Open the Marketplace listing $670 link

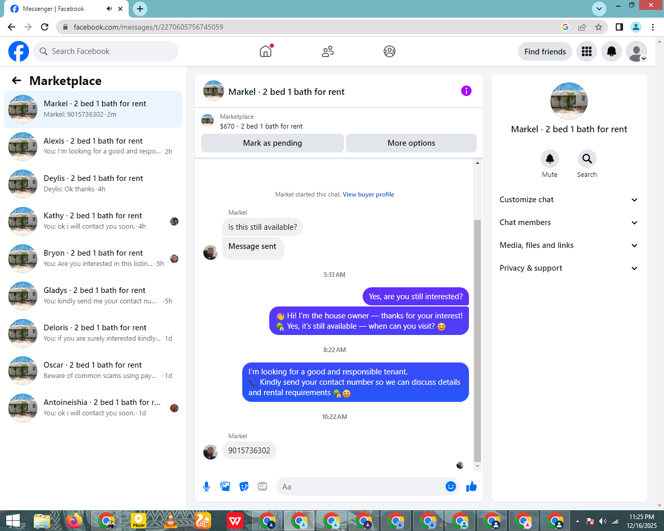coord(261,126)
